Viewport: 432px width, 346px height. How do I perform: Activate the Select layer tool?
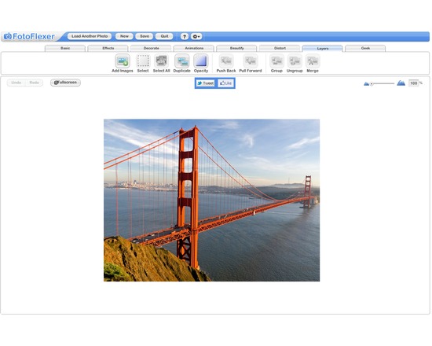(x=143, y=61)
